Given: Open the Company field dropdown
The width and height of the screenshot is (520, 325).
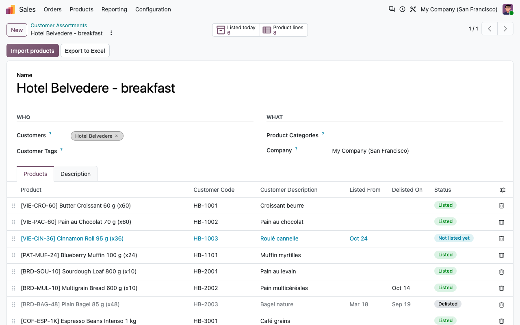Looking at the screenshot, I should pos(418,151).
